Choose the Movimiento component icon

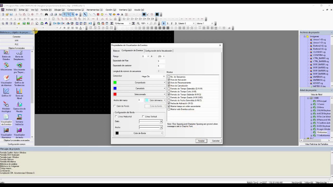coord(6,65)
